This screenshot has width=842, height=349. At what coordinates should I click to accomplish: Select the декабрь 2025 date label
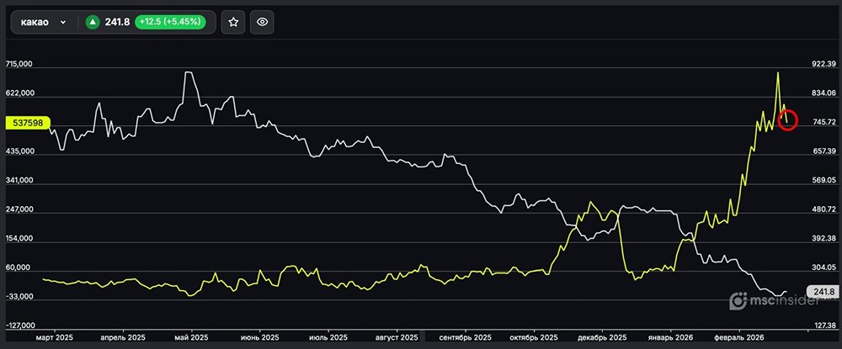point(601,337)
